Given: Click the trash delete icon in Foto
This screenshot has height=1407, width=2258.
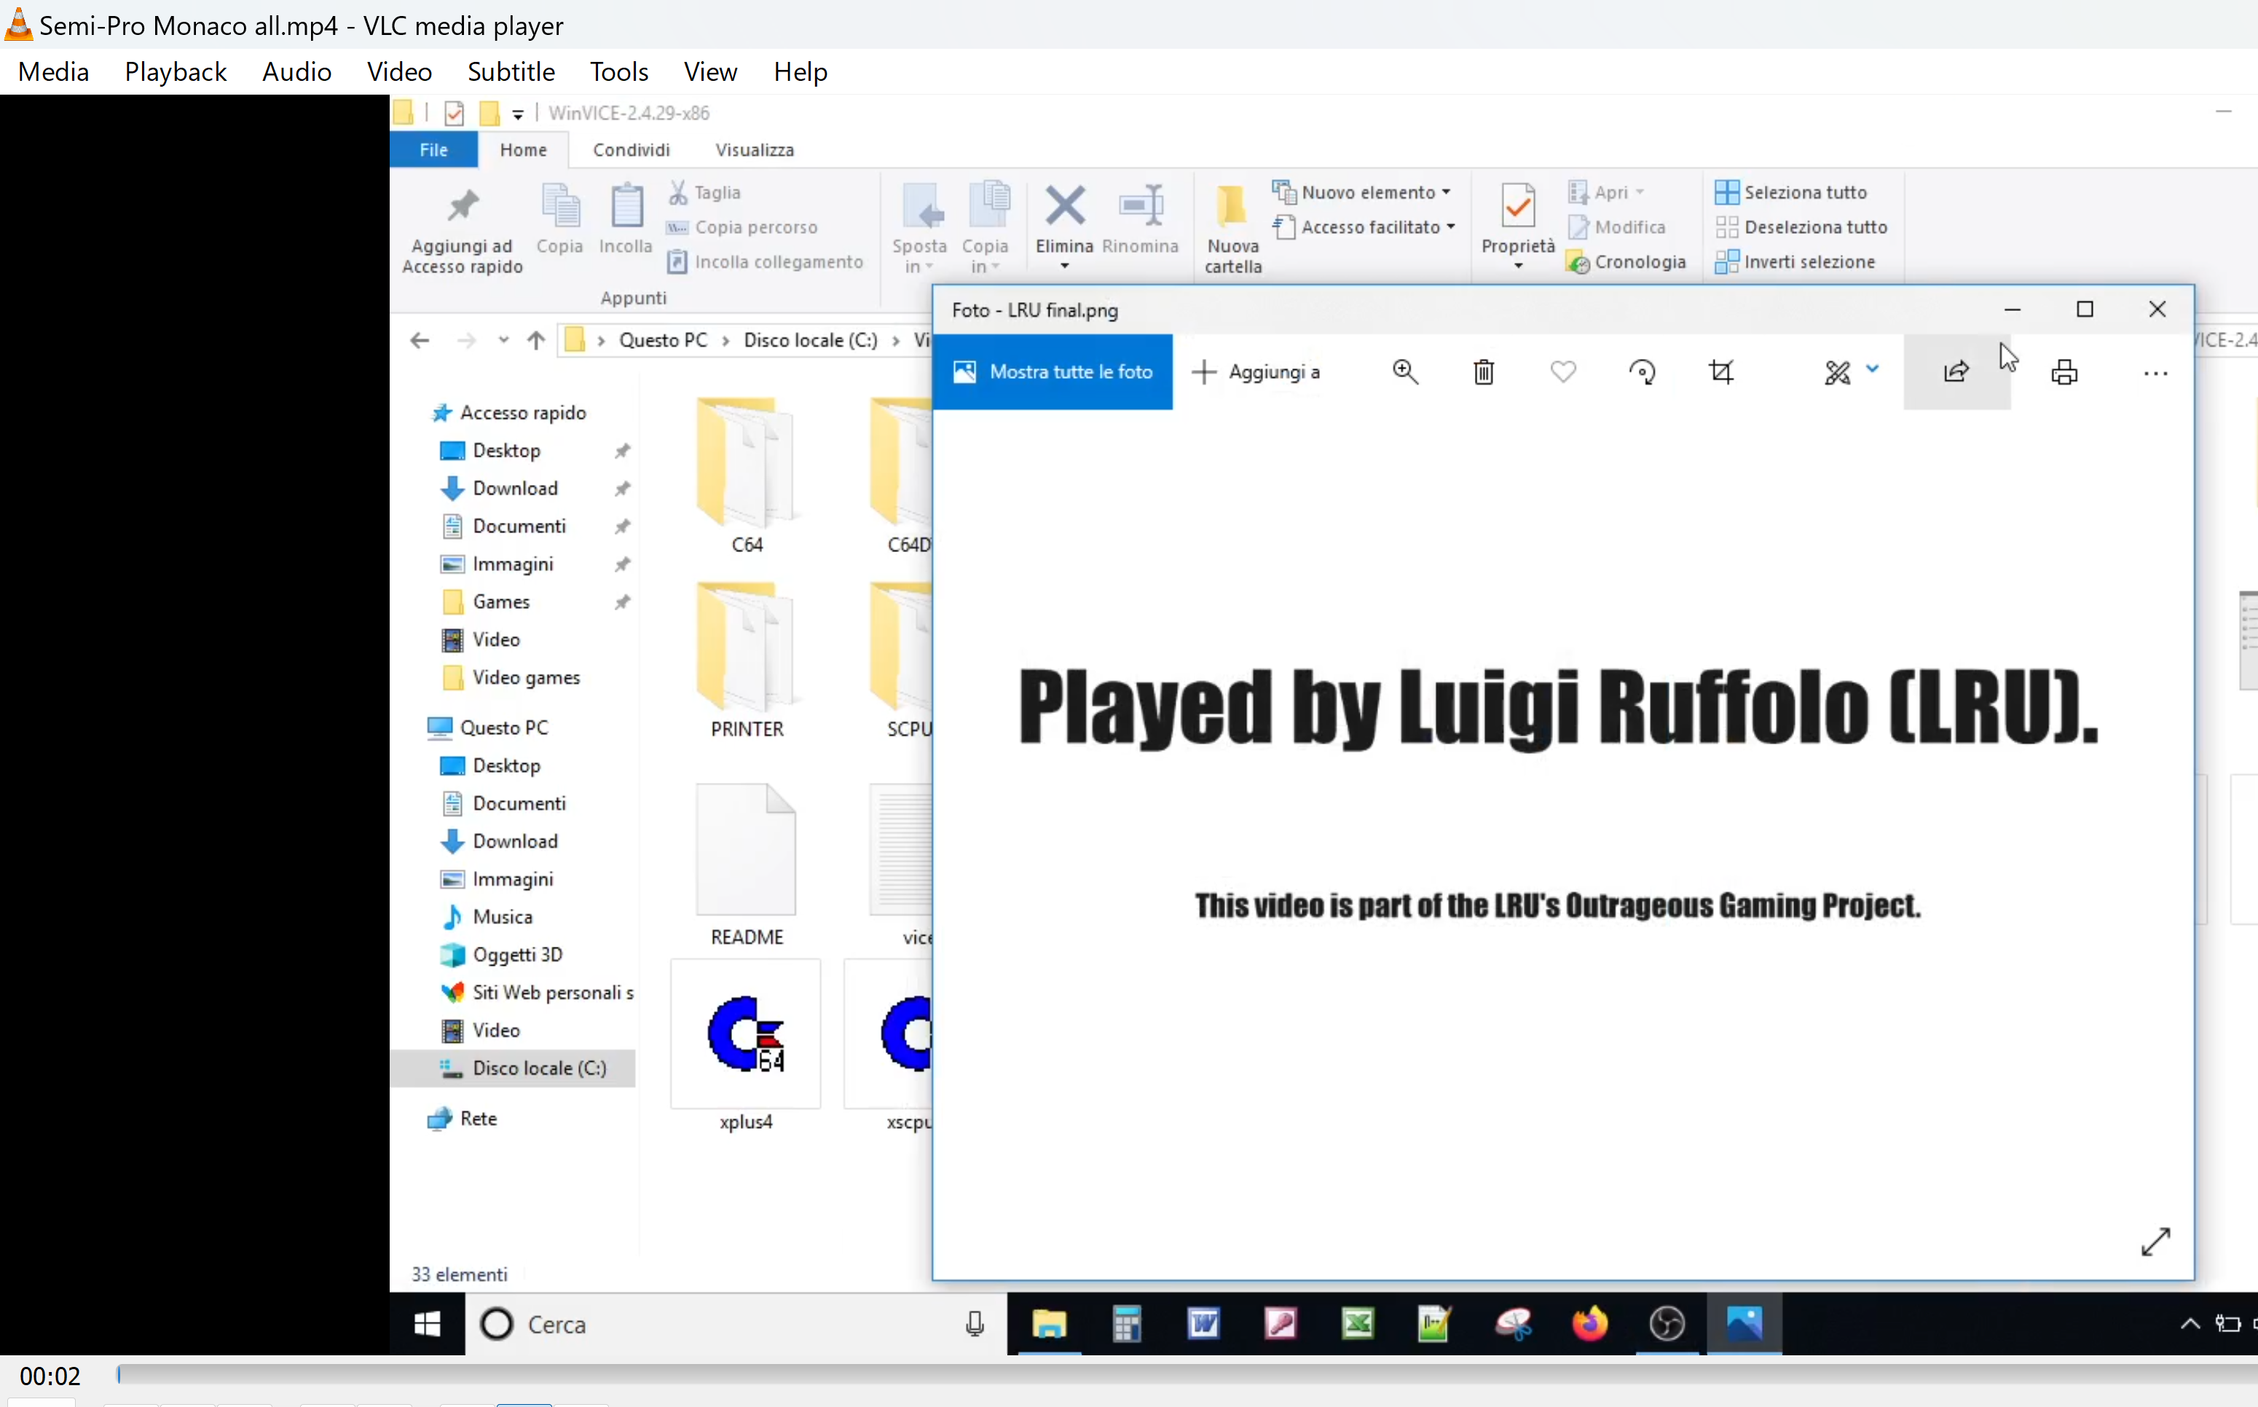Looking at the screenshot, I should pos(1484,372).
